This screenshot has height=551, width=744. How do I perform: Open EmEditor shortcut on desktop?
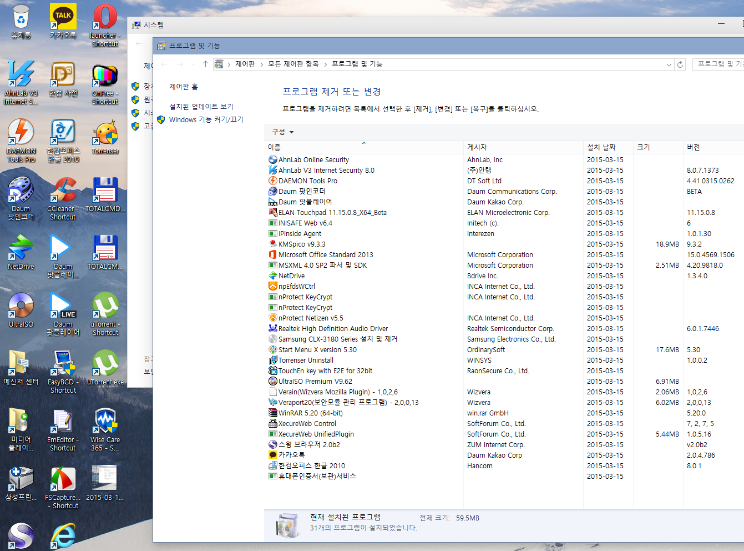click(x=63, y=429)
